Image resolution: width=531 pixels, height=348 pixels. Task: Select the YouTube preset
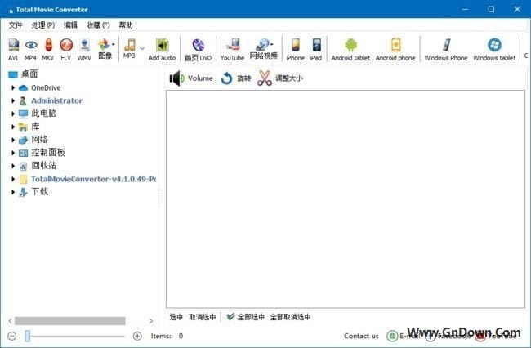point(232,50)
